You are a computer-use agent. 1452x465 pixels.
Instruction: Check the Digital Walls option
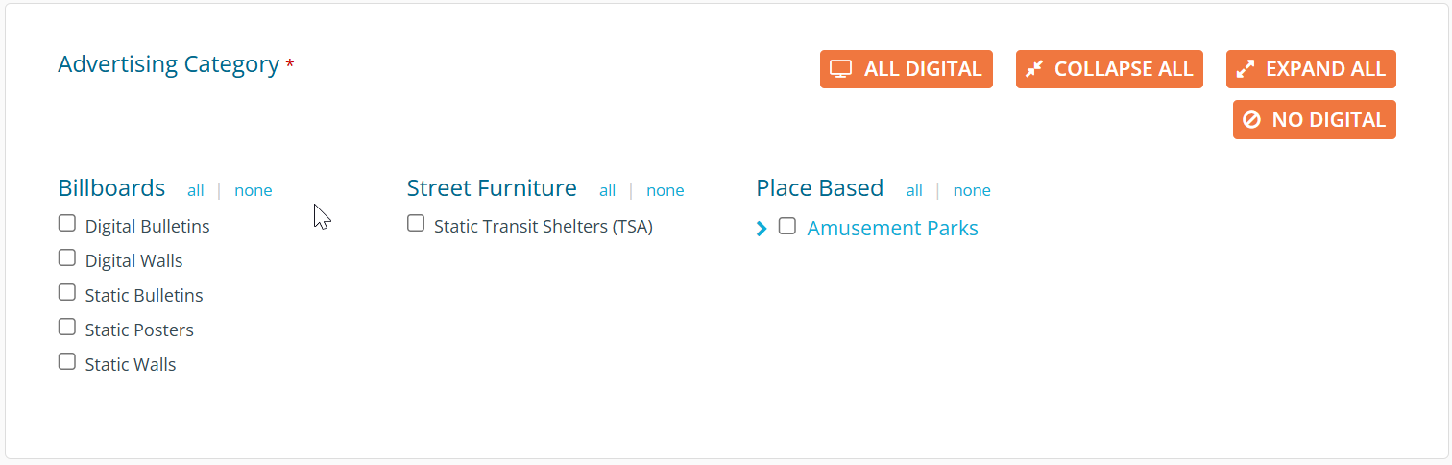(x=67, y=258)
